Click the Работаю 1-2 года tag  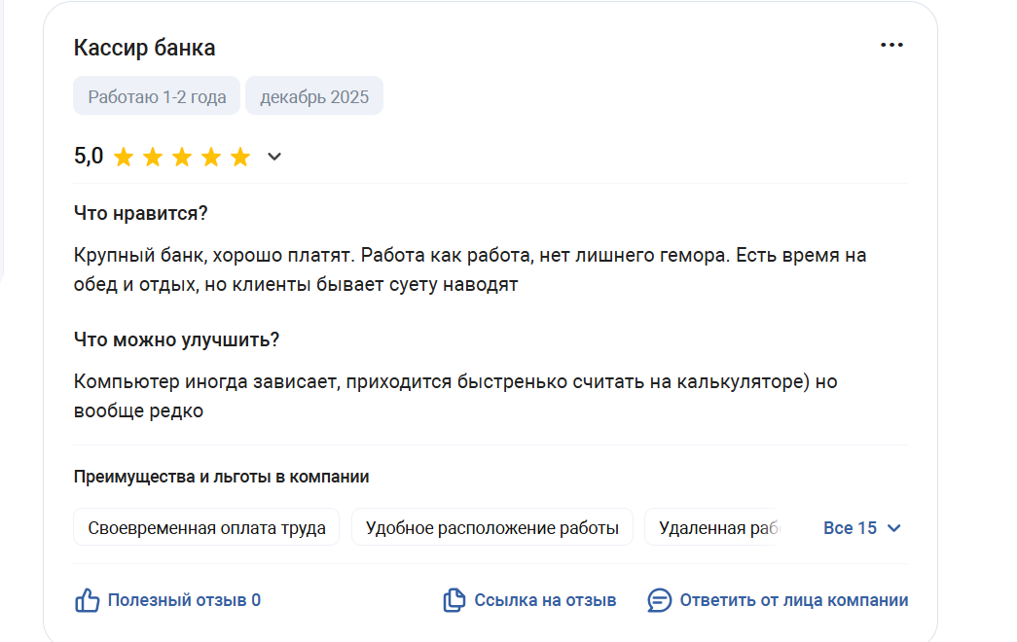(x=157, y=96)
